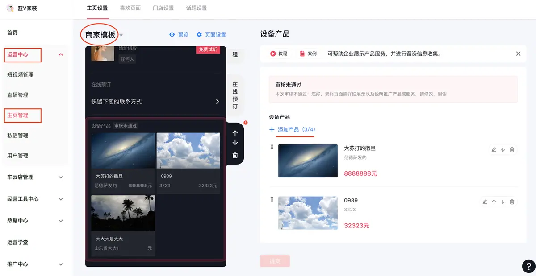536x276 pixels.
Task: Click the eye icon beside 预览
Action: tap(172, 35)
